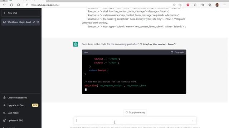This screenshot has height=128, width=229.
Task: Go back using the browser back arrow
Action: [4, 5]
